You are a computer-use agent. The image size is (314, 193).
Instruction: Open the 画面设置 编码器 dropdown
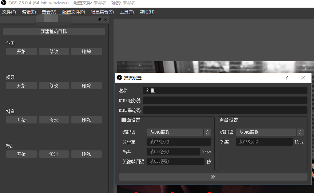[179, 132]
